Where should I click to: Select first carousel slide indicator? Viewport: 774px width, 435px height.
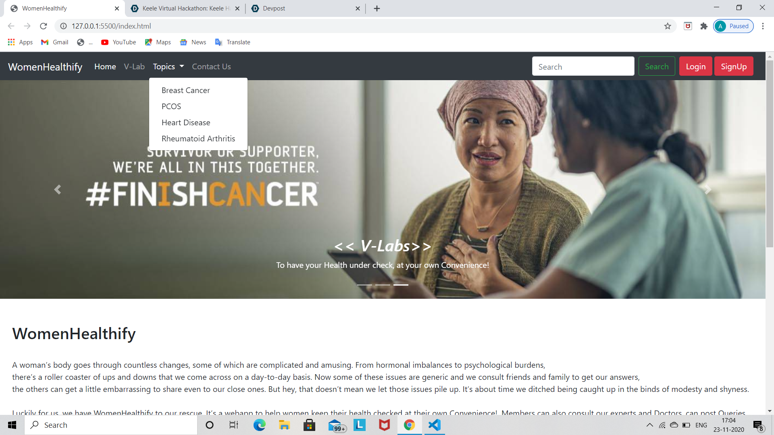[364, 285]
